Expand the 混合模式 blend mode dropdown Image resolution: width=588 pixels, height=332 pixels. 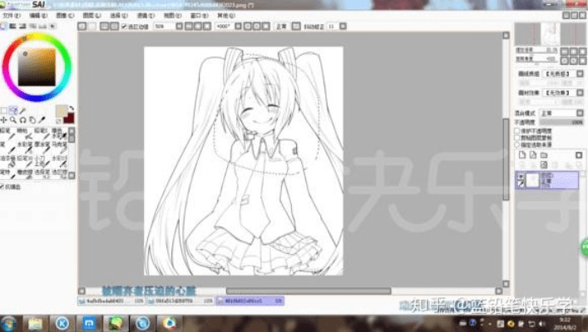click(x=559, y=112)
